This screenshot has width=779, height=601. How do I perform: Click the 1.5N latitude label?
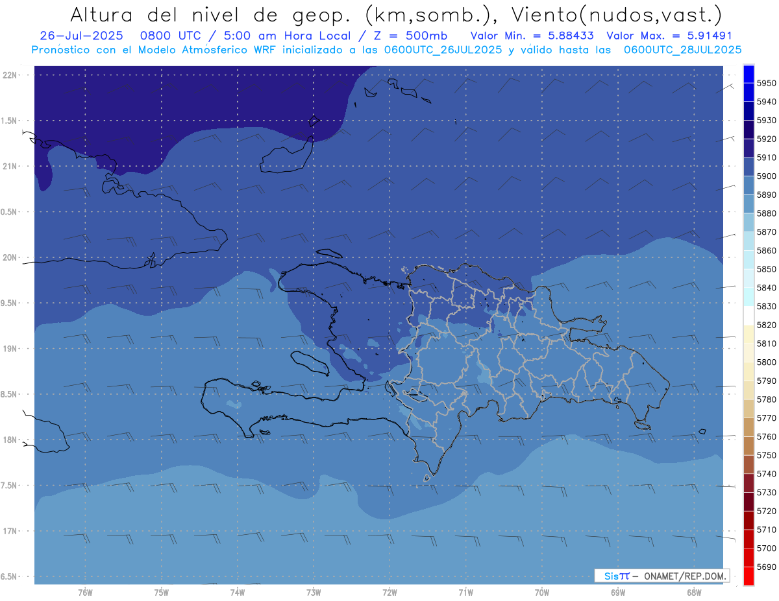(x=10, y=121)
